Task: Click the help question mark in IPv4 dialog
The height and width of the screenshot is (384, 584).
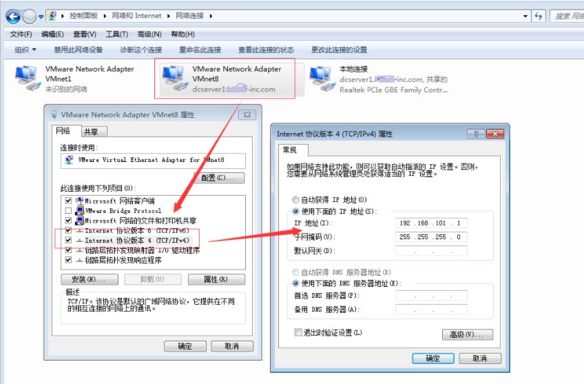Action: point(474,134)
